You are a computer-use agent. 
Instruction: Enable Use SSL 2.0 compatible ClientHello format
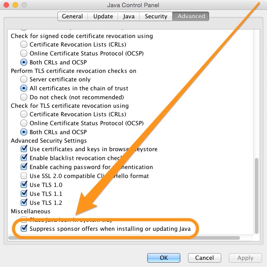click(x=24, y=176)
